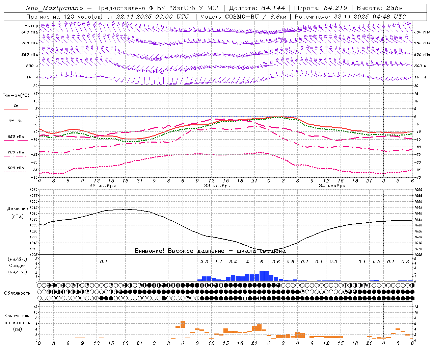Click the 0.5 precipitation total
Viewport: 432px width, 346px height.
[x=290, y=262]
